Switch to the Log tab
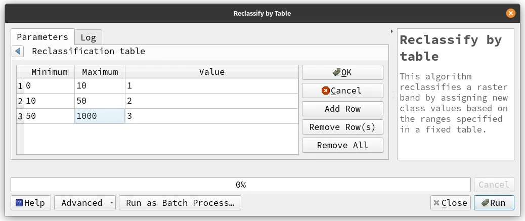The width and height of the screenshot is (525, 221). 89,37
